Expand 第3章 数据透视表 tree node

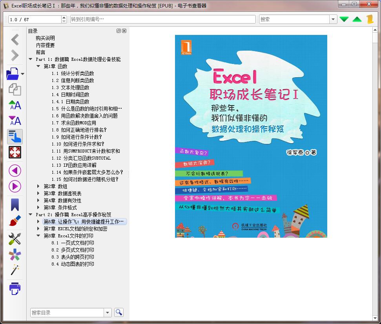(38, 193)
